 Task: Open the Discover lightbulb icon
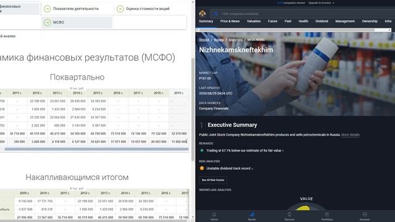289,216
